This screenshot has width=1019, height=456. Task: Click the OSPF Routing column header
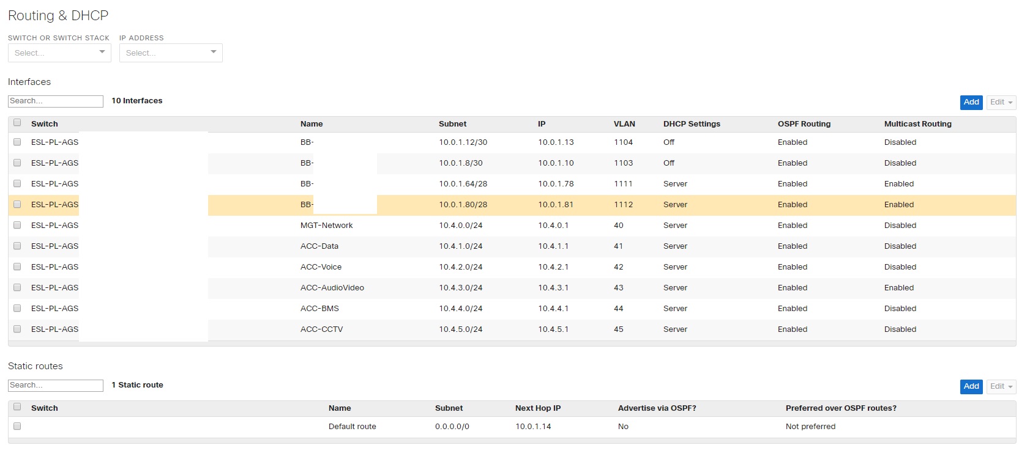coord(804,124)
